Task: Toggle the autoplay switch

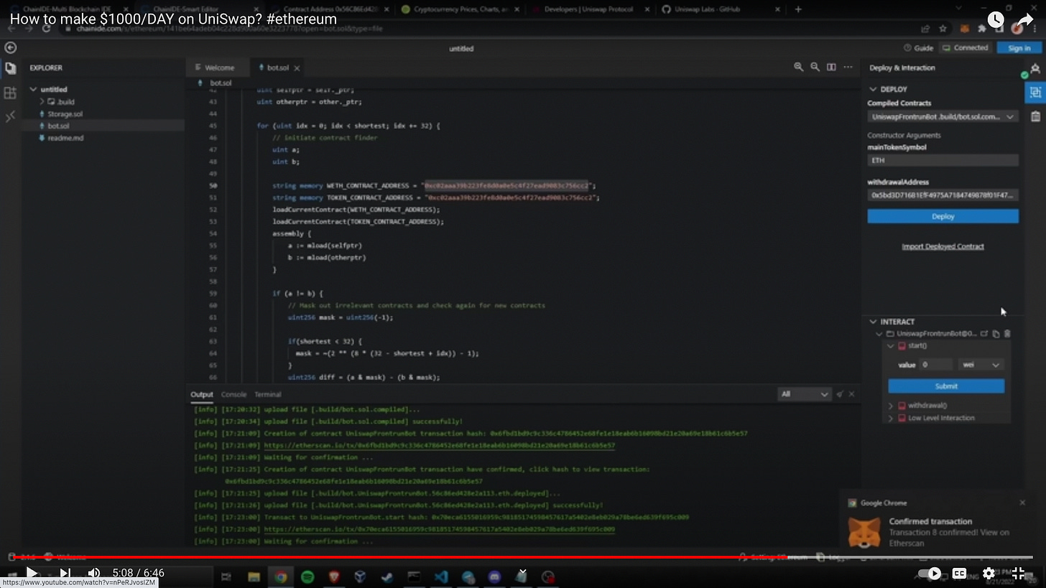Action: click(x=929, y=573)
